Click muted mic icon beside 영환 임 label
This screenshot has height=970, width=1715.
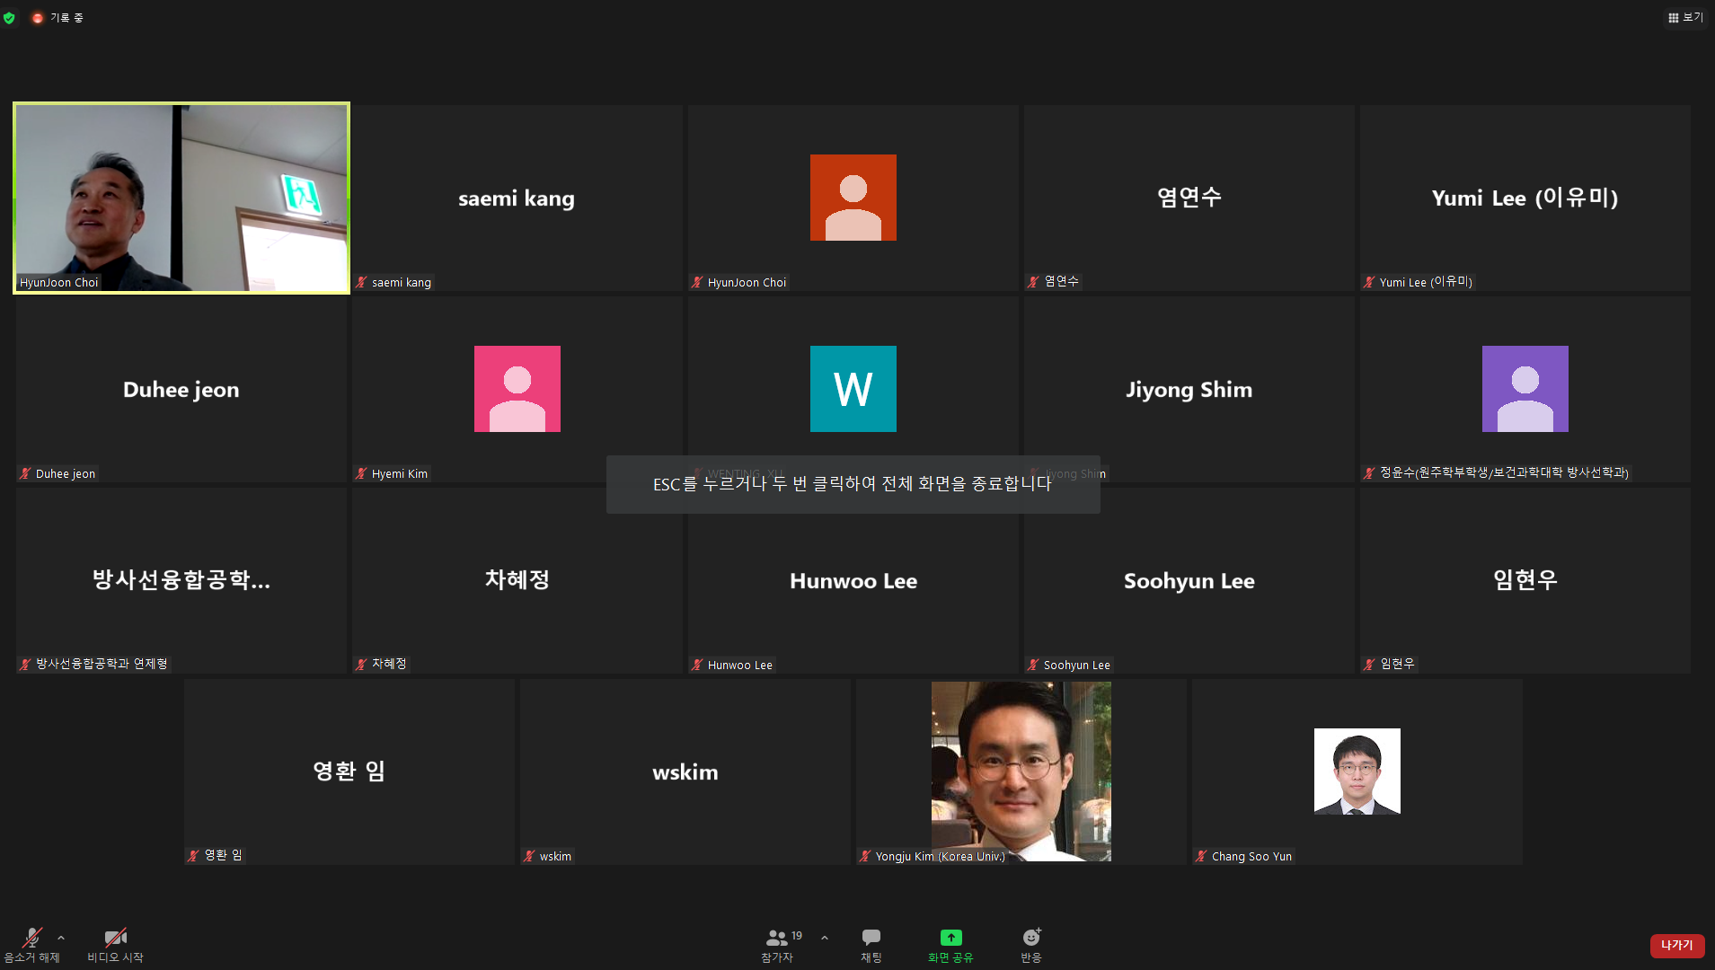click(193, 855)
